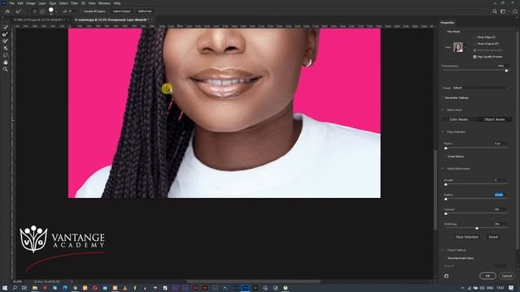
Task: Click the brush angle setting icon
Action: tap(65, 11)
